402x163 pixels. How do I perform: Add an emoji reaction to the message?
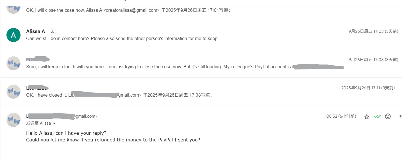point(388,117)
